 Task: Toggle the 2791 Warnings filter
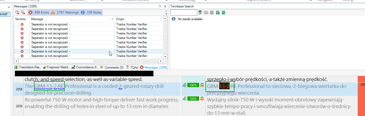pos(65,12)
